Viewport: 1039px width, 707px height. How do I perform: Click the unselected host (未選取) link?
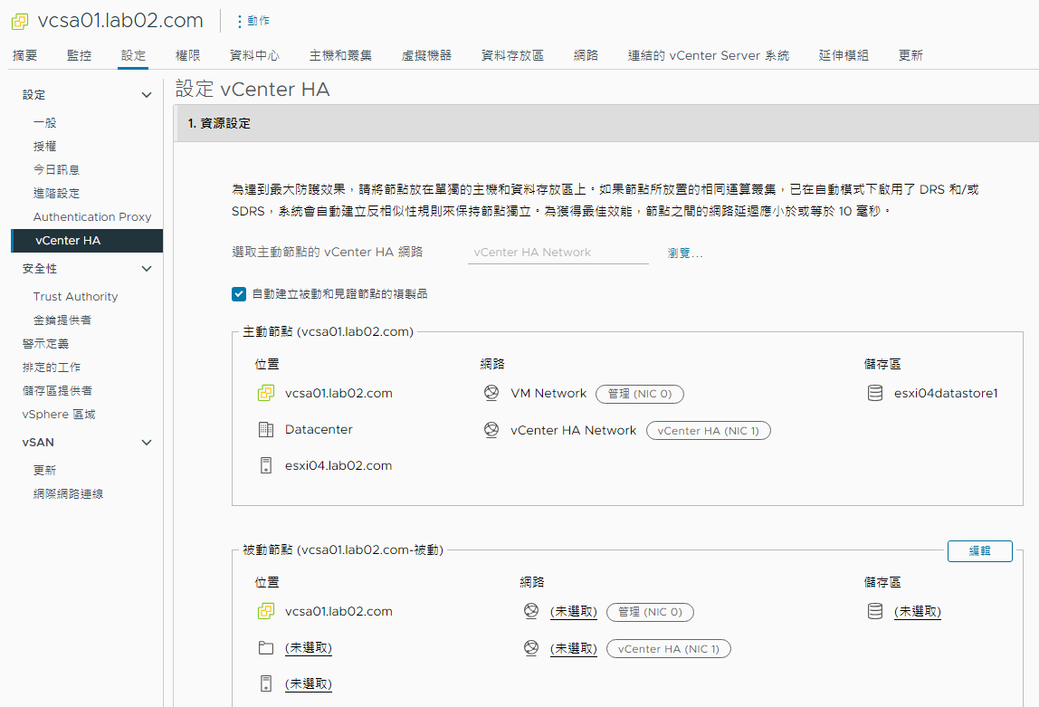[x=308, y=683]
